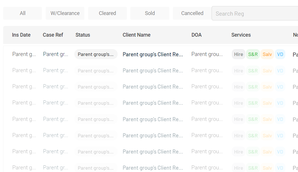Open the Cleared filter tab
The width and height of the screenshot is (298, 172).
click(107, 13)
